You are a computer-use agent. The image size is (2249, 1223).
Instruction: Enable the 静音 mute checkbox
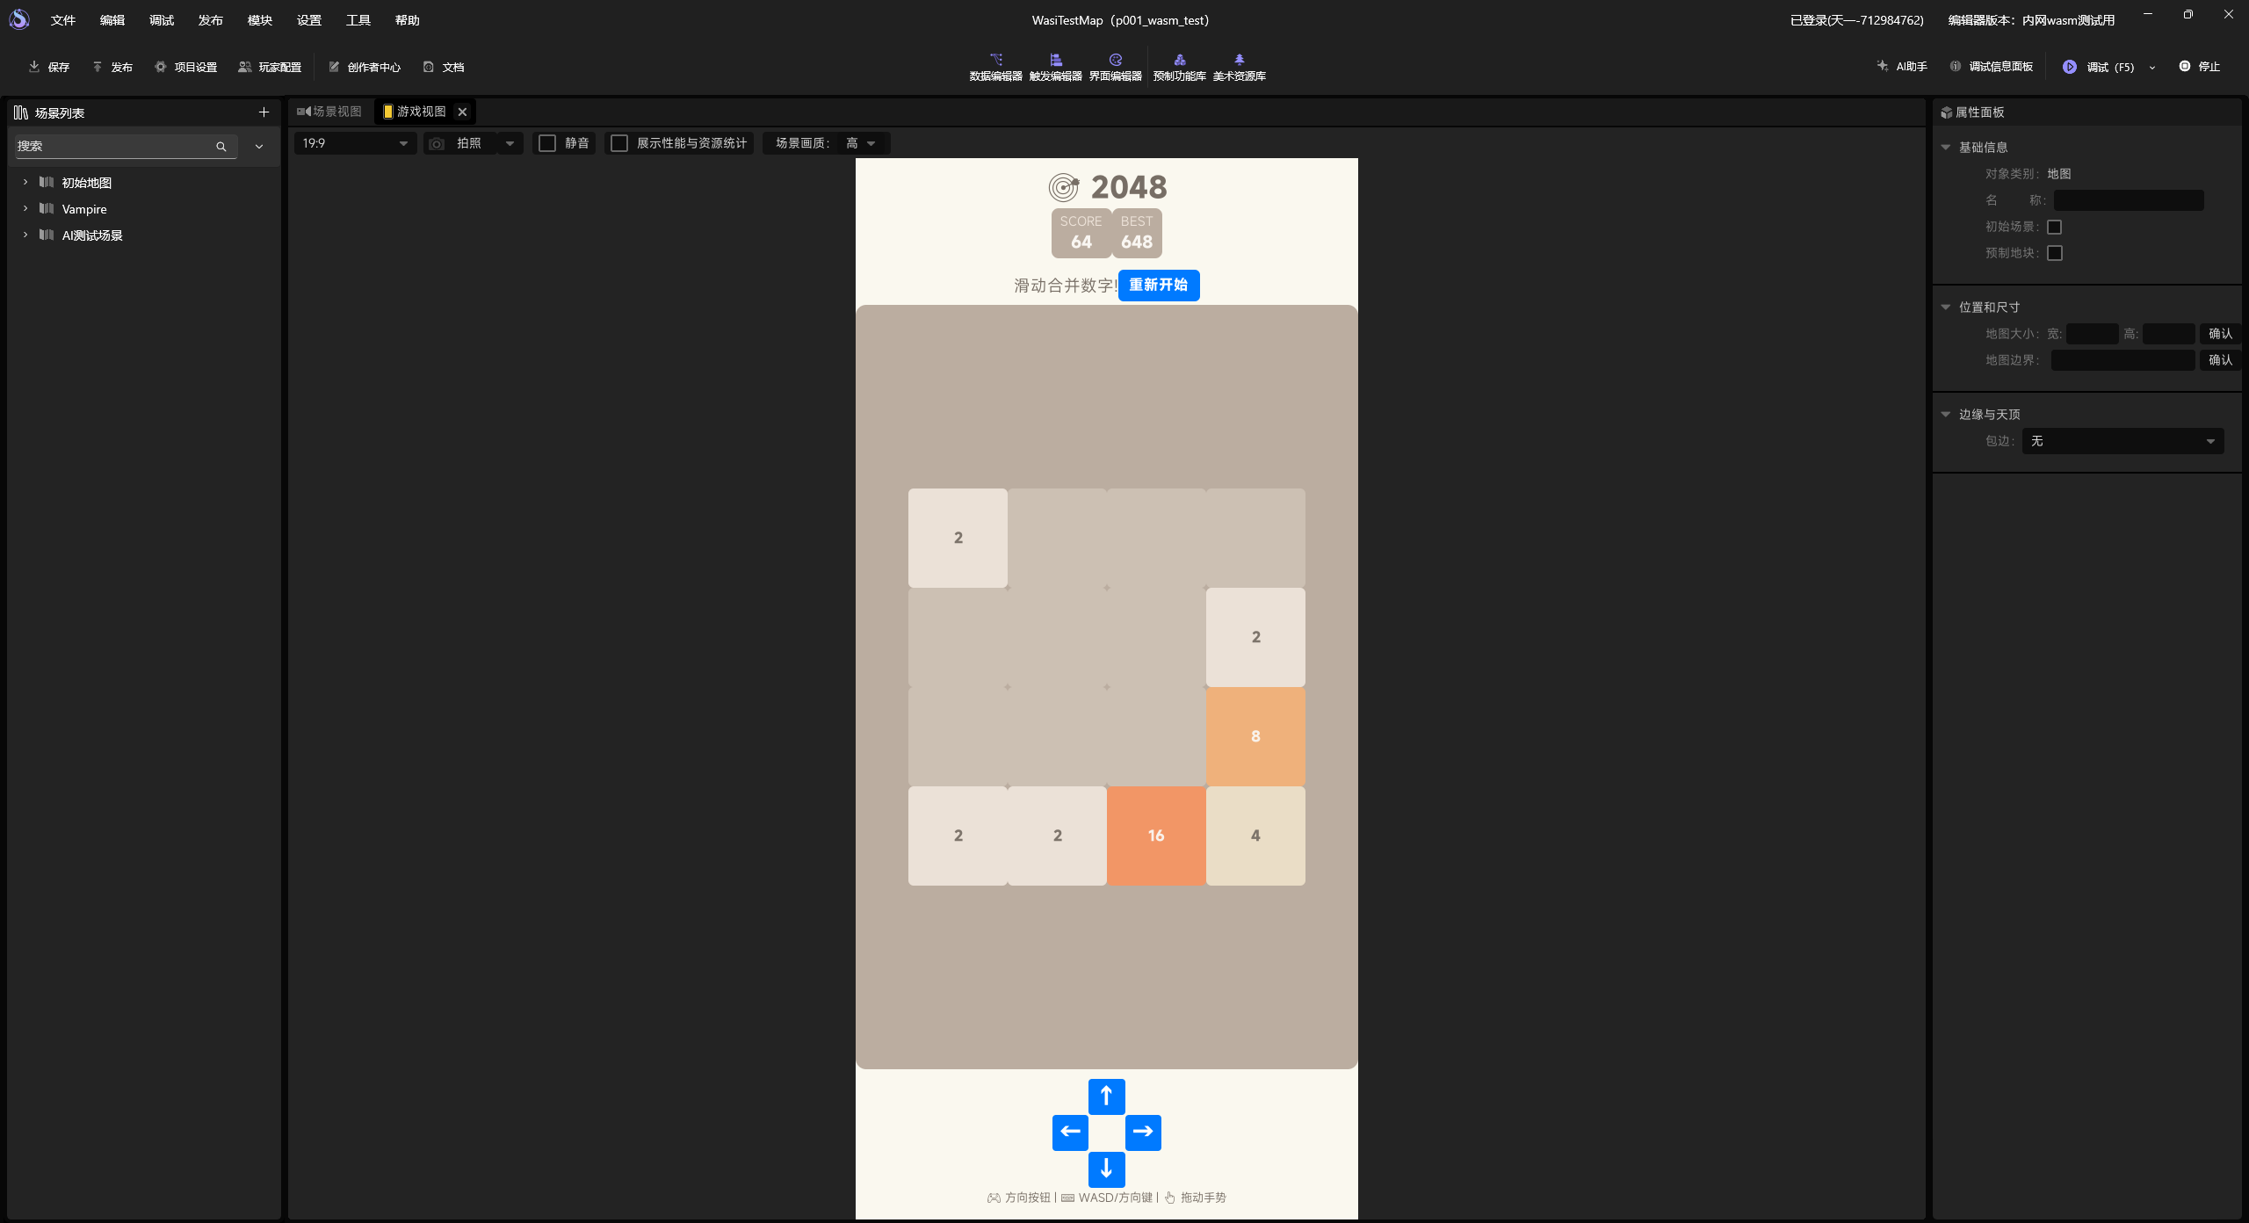coord(547,143)
